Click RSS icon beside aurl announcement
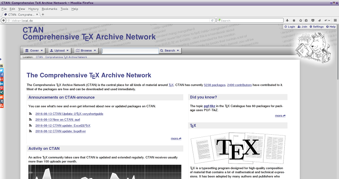The width and height of the screenshot is (339, 179). [x=30, y=120]
